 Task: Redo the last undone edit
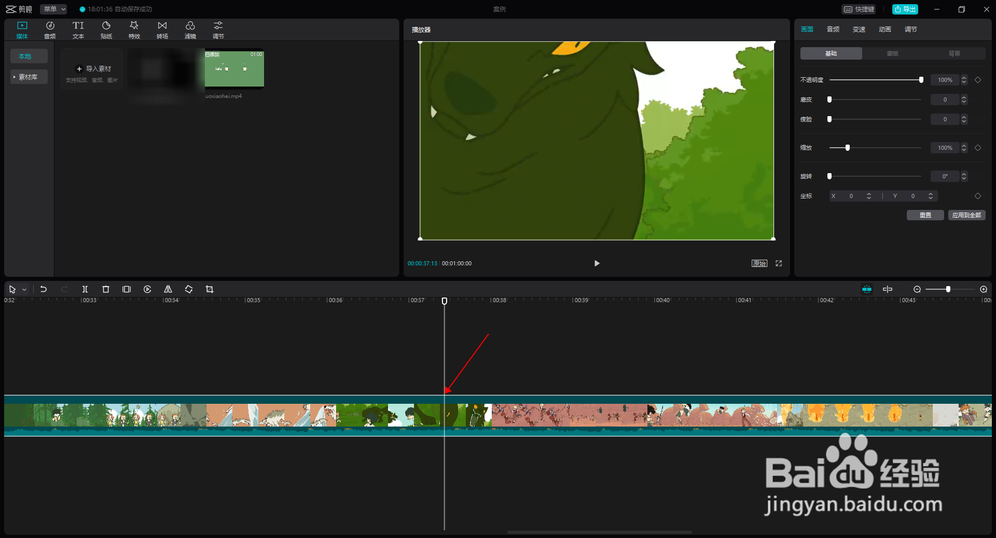pos(64,289)
